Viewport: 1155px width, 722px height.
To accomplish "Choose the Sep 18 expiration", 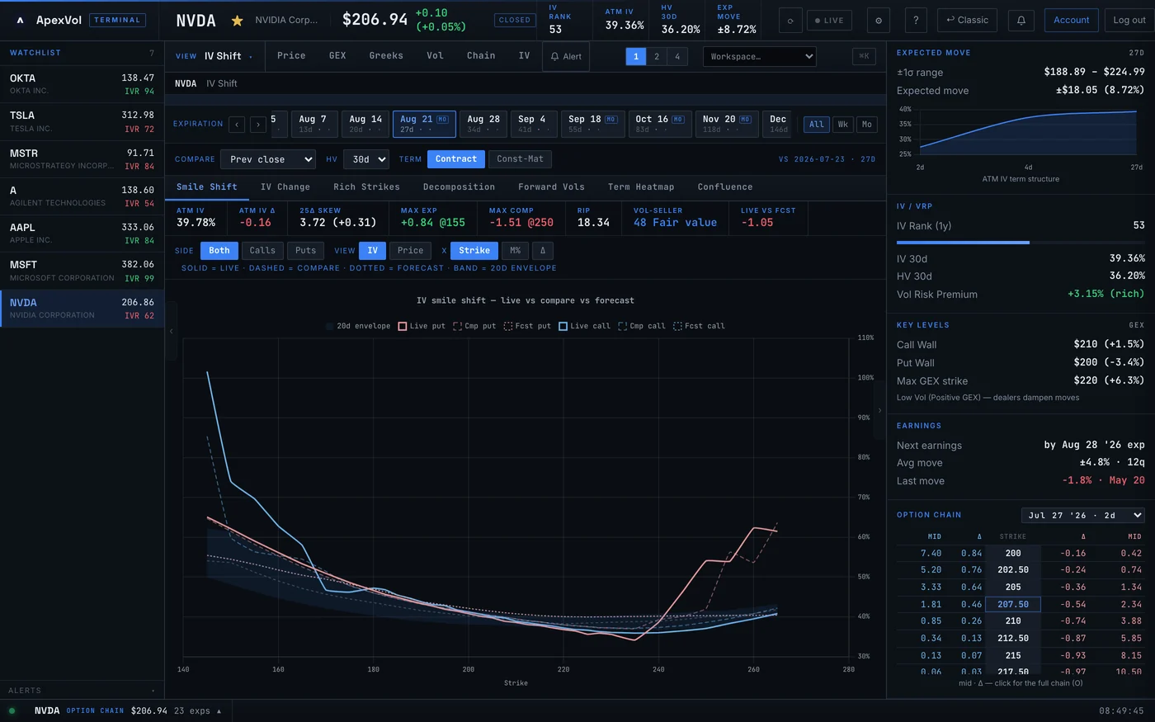I will click(x=592, y=124).
